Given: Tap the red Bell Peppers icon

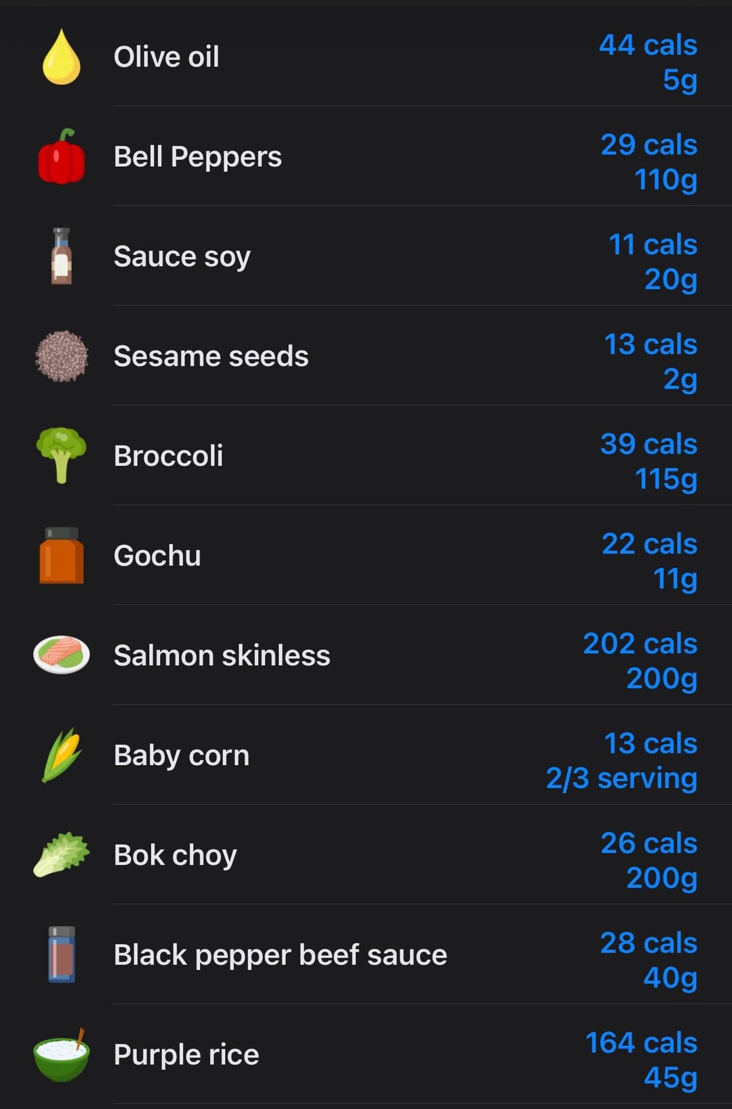Looking at the screenshot, I should (x=62, y=156).
